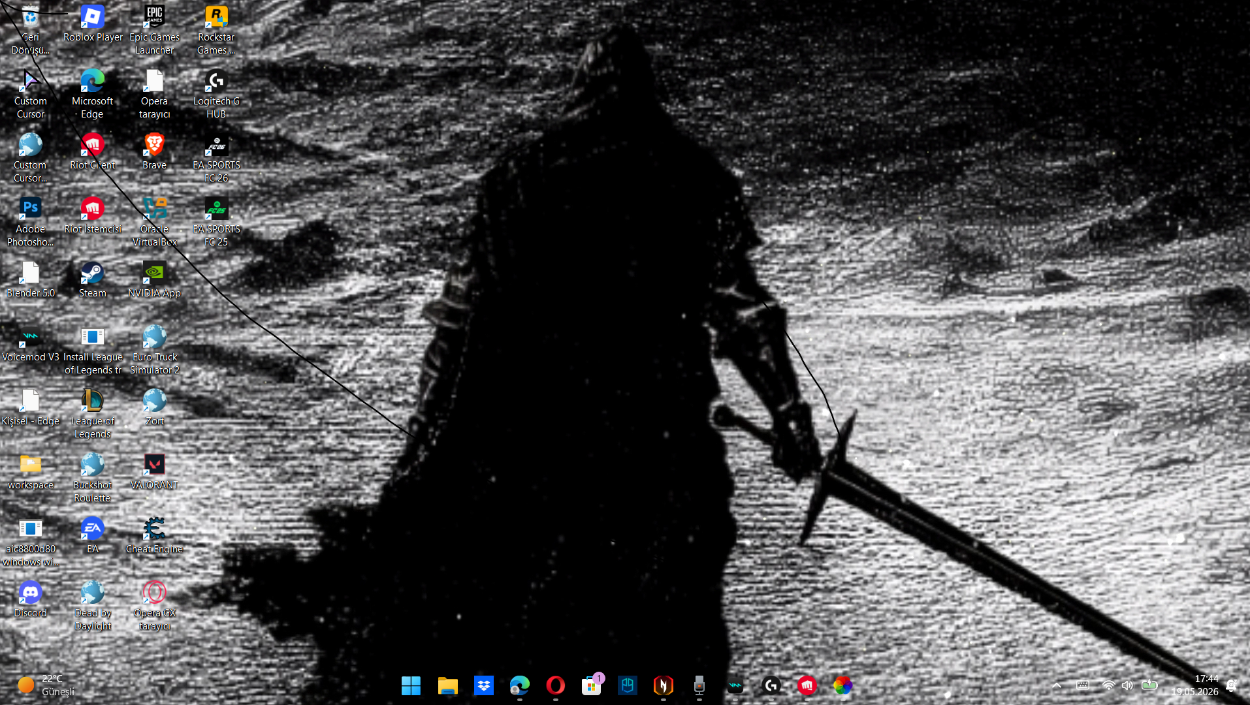Open the Windows Start menu
This screenshot has height=705, width=1250.
[x=411, y=685]
